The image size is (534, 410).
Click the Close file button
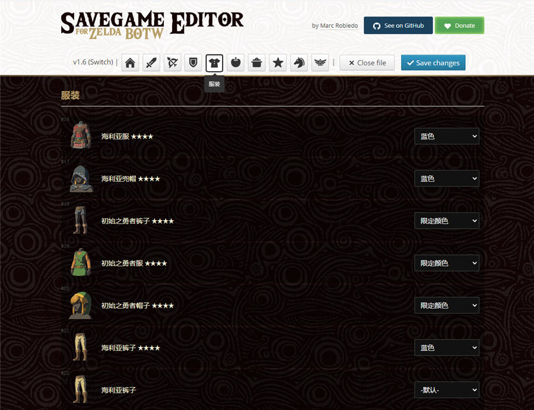pos(367,63)
